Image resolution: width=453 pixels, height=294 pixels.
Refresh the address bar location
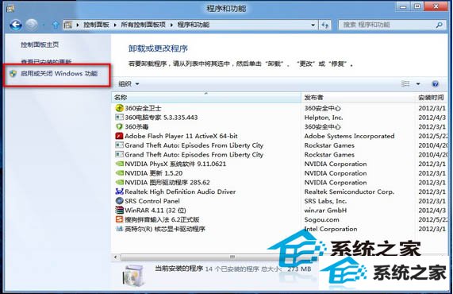click(325, 25)
